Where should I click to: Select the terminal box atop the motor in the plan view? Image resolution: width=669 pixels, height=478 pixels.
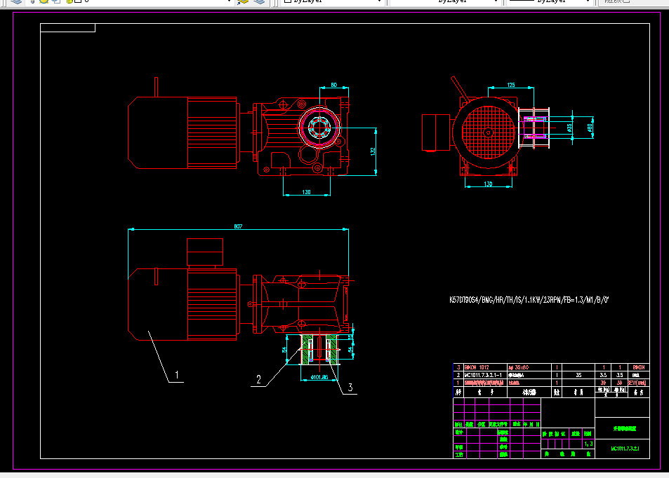click(x=205, y=252)
